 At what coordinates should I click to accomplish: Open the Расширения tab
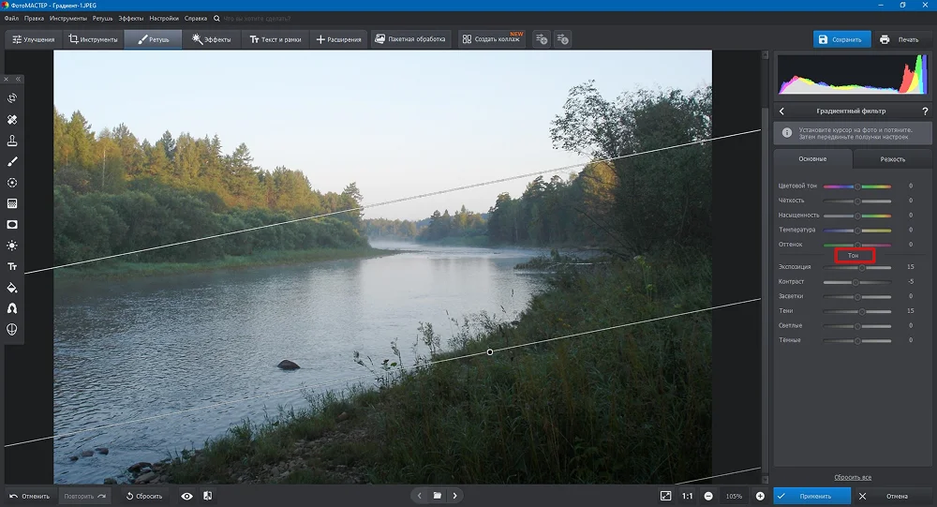tap(339, 39)
